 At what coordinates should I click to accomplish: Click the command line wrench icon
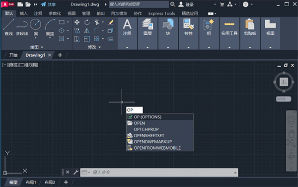point(76,172)
